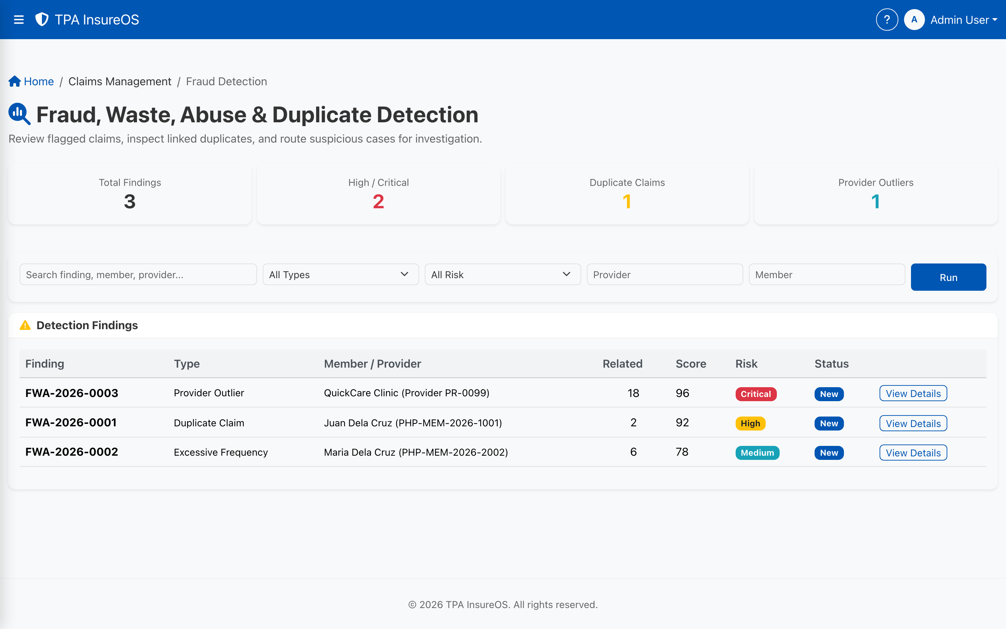This screenshot has height=629, width=1006.
Task: Click the Home house icon in breadcrumb
Action: tap(15, 81)
